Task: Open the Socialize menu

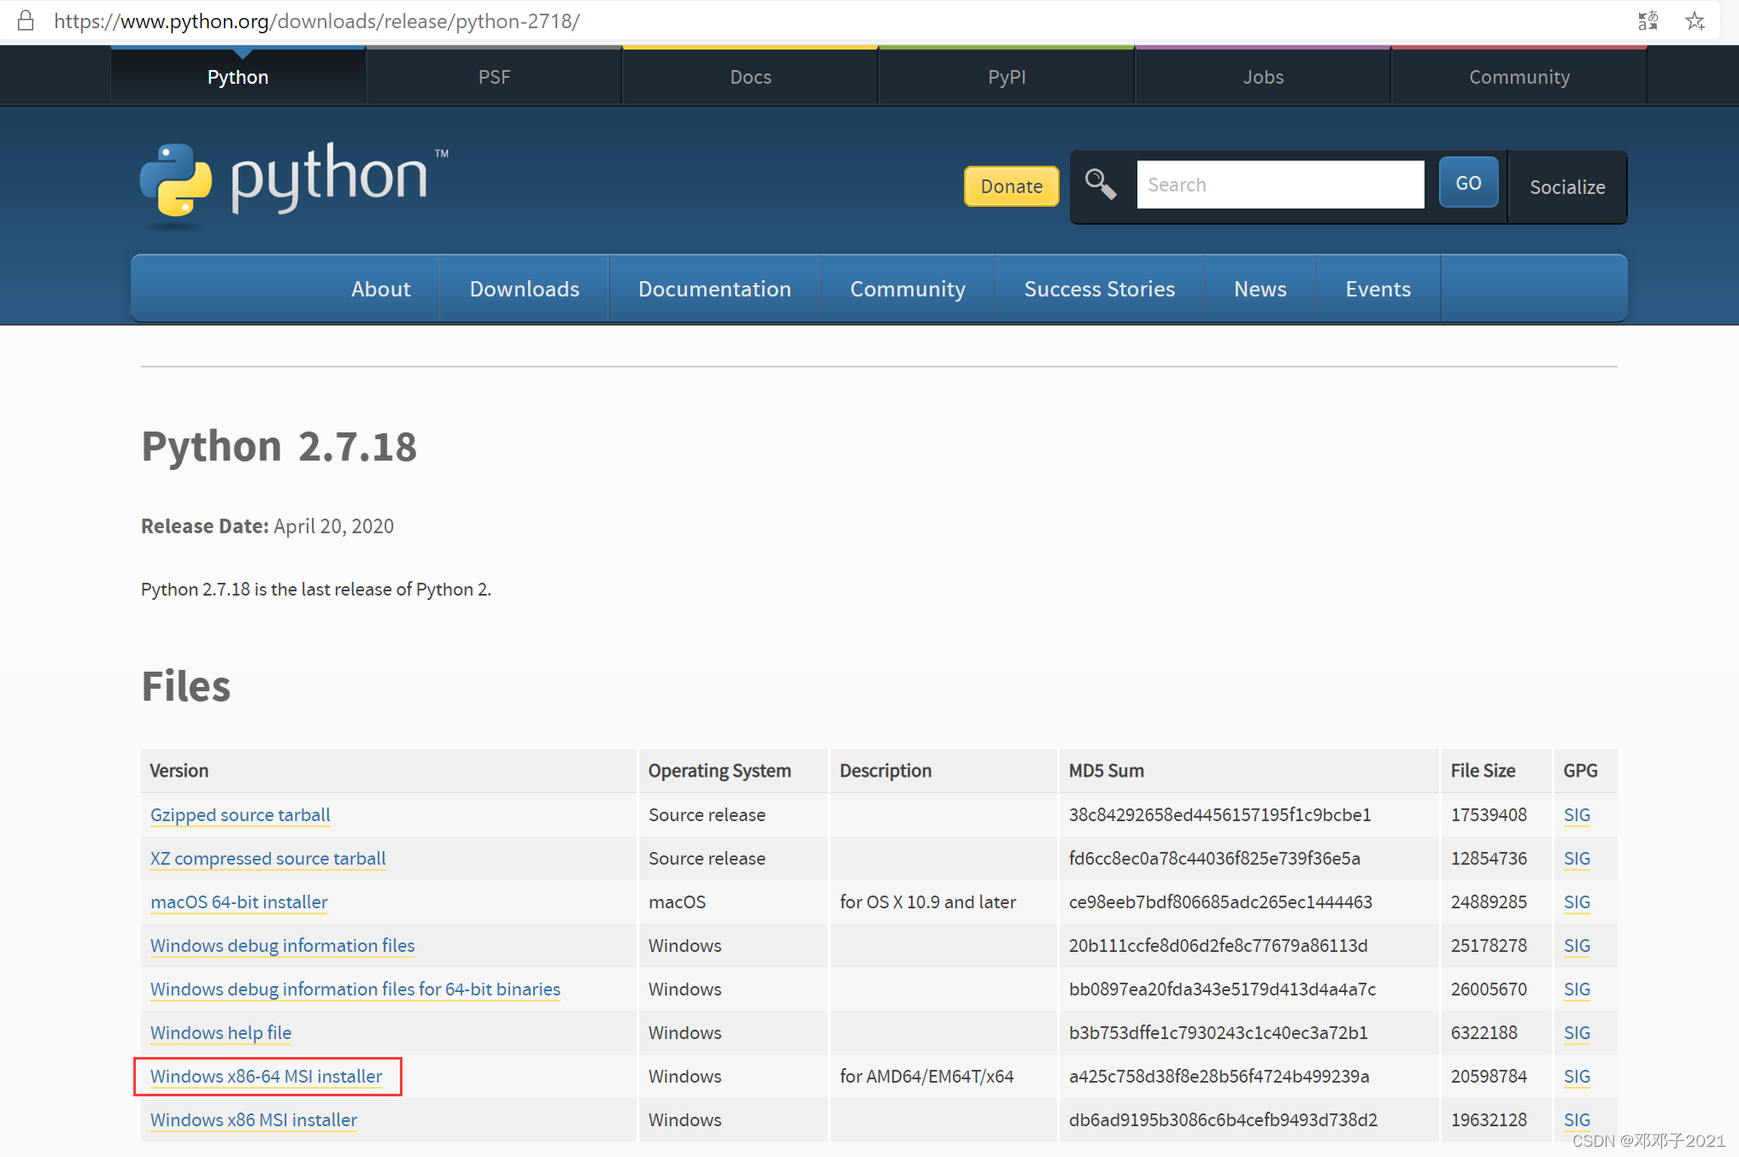Action: (x=1567, y=187)
